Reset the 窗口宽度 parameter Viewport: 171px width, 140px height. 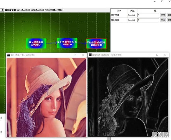click(169, 15)
